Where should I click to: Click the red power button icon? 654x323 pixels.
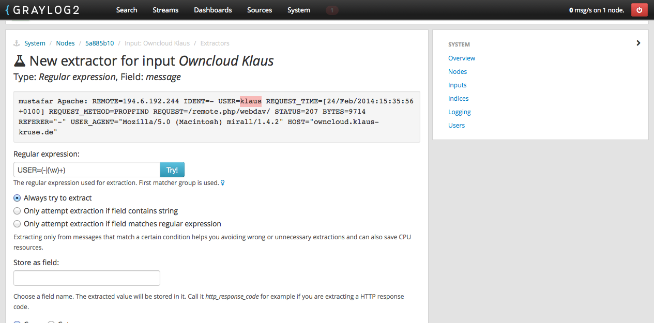(x=639, y=10)
